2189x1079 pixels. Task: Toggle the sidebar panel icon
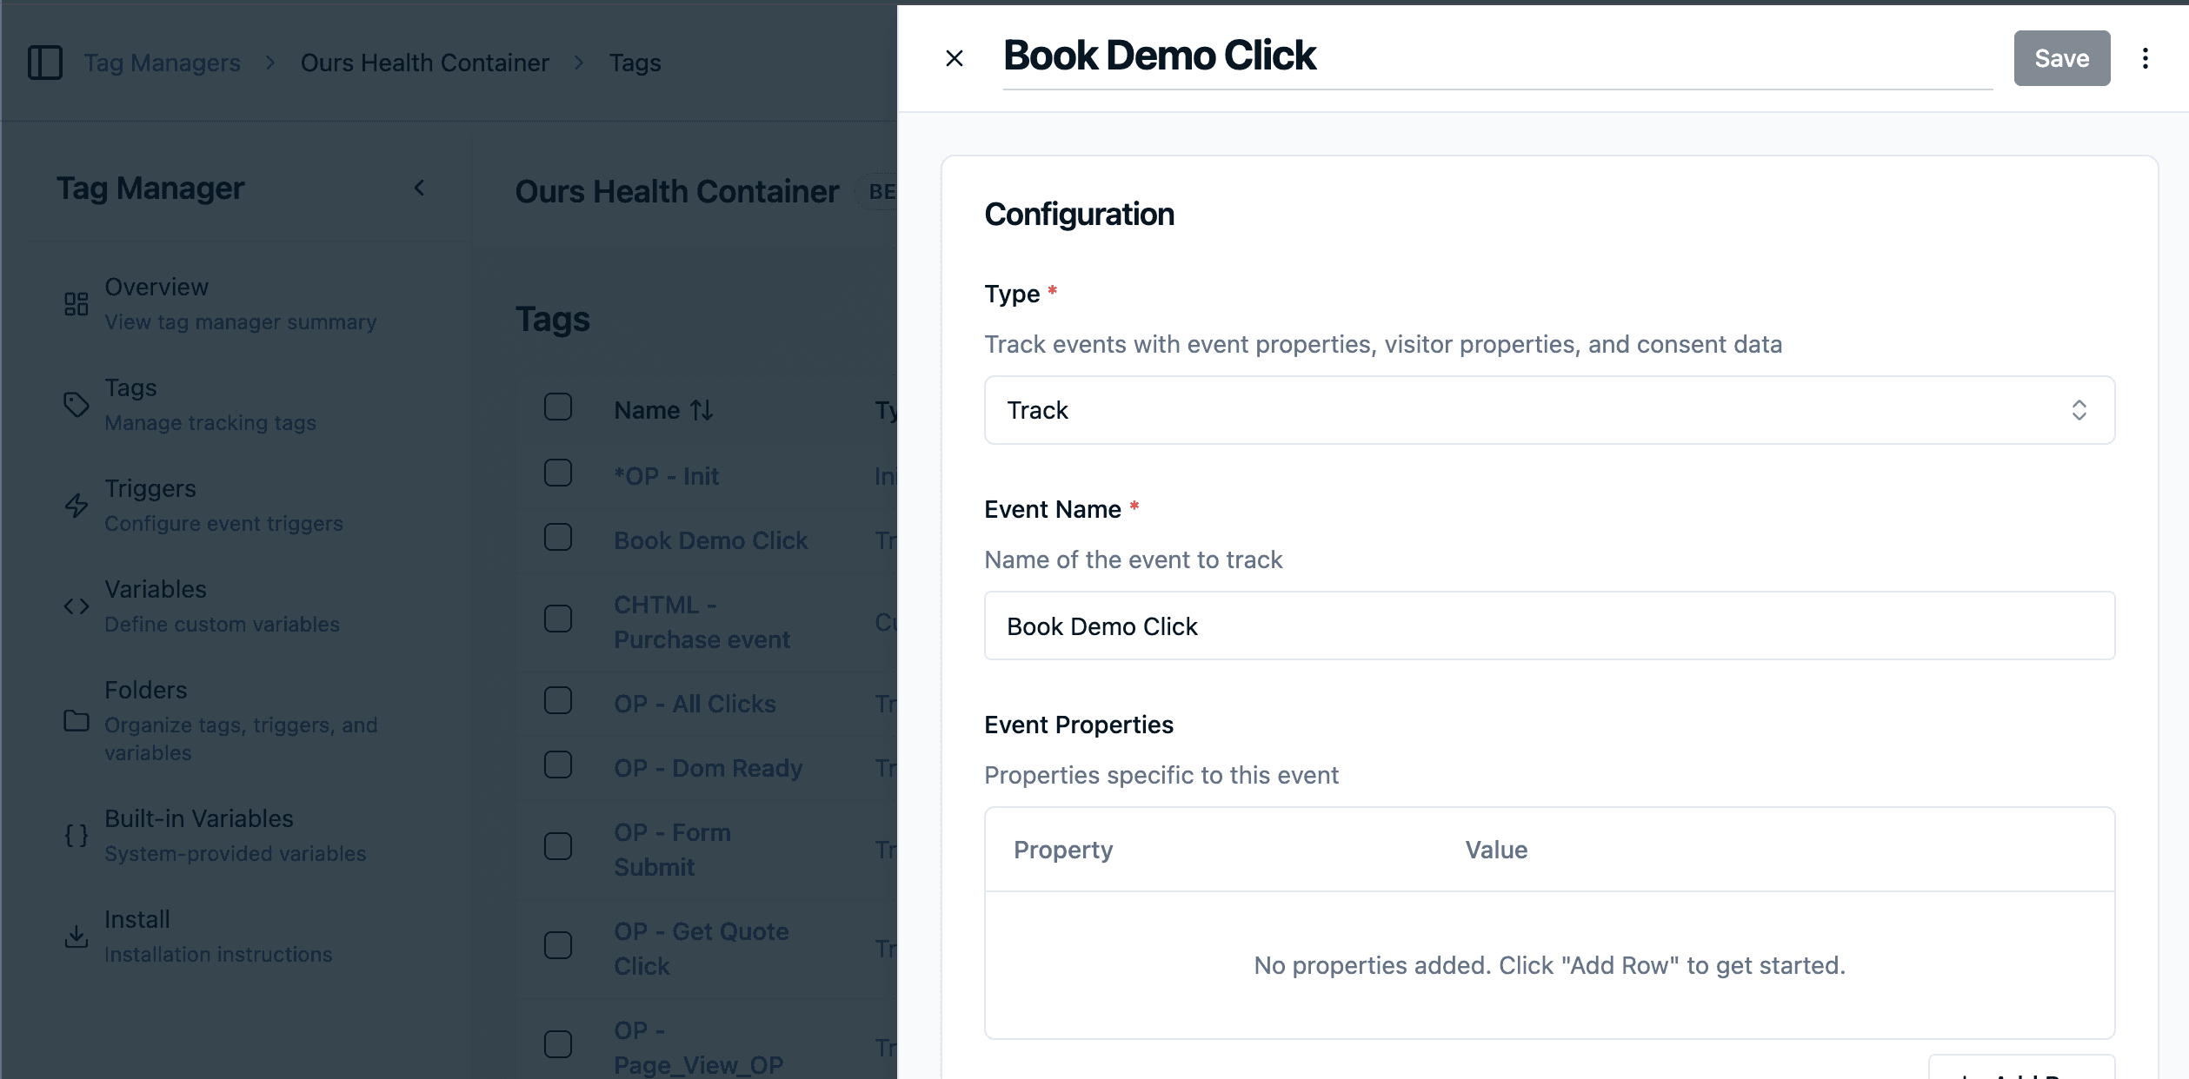click(45, 63)
